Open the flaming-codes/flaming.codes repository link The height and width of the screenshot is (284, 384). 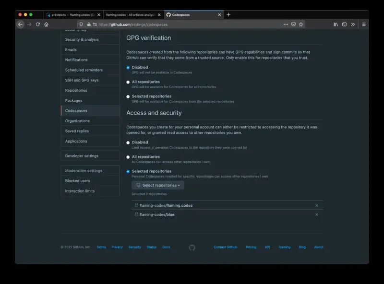coord(166,205)
